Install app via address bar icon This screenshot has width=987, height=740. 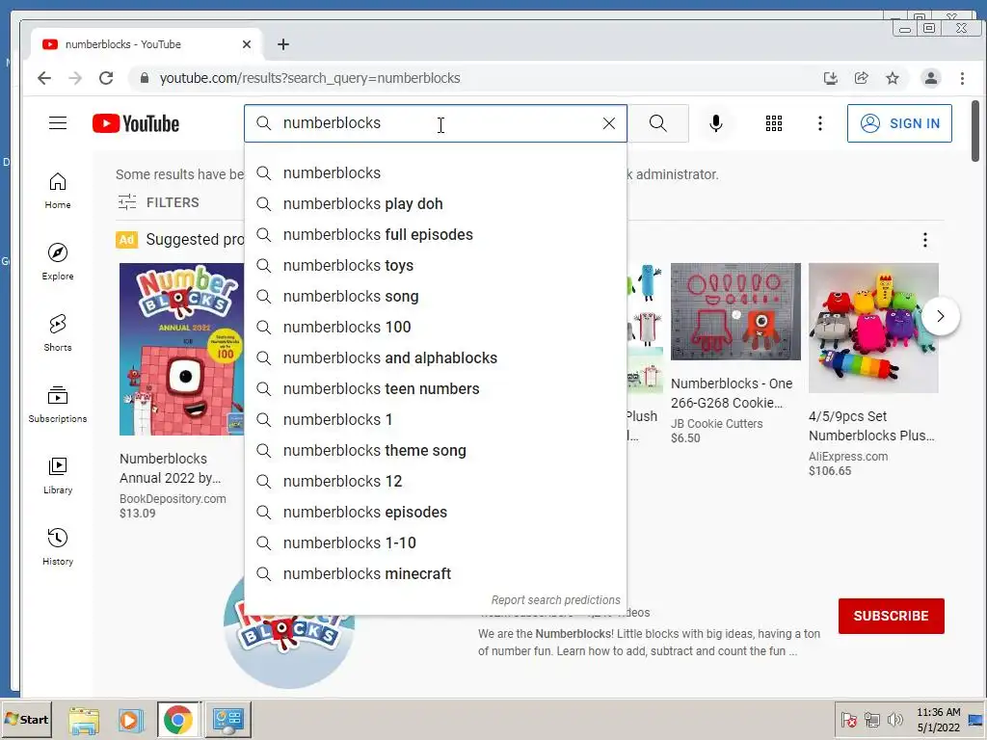coord(830,78)
